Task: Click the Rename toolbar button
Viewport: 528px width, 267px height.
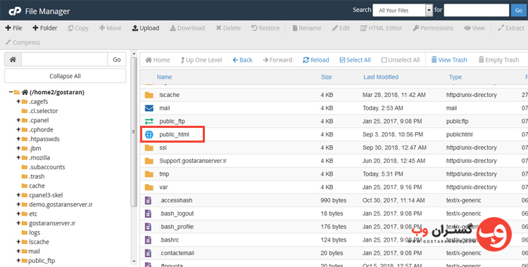Action: click(307, 28)
